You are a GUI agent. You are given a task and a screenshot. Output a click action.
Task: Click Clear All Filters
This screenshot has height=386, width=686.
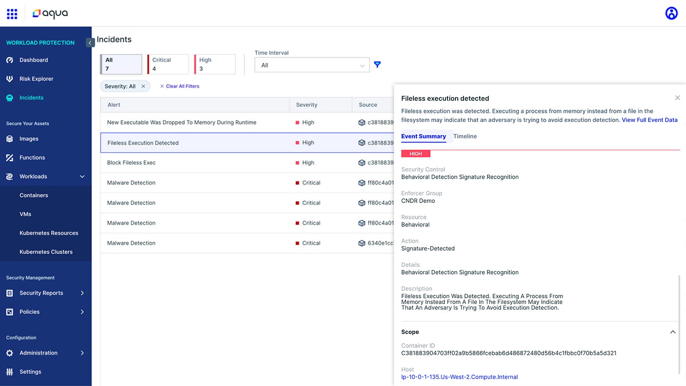(180, 86)
